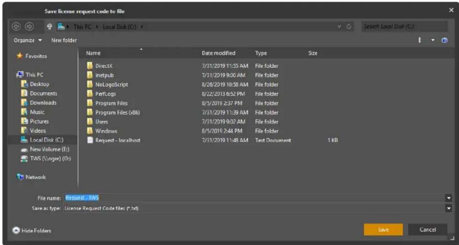Viewport: 459px width, 245px height.
Task: Open the help icon
Action: click(444, 40)
